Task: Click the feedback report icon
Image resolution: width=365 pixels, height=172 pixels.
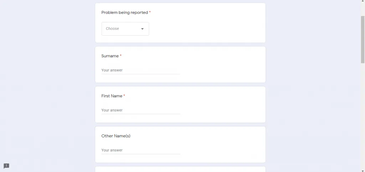Action: pyautogui.click(x=6, y=166)
